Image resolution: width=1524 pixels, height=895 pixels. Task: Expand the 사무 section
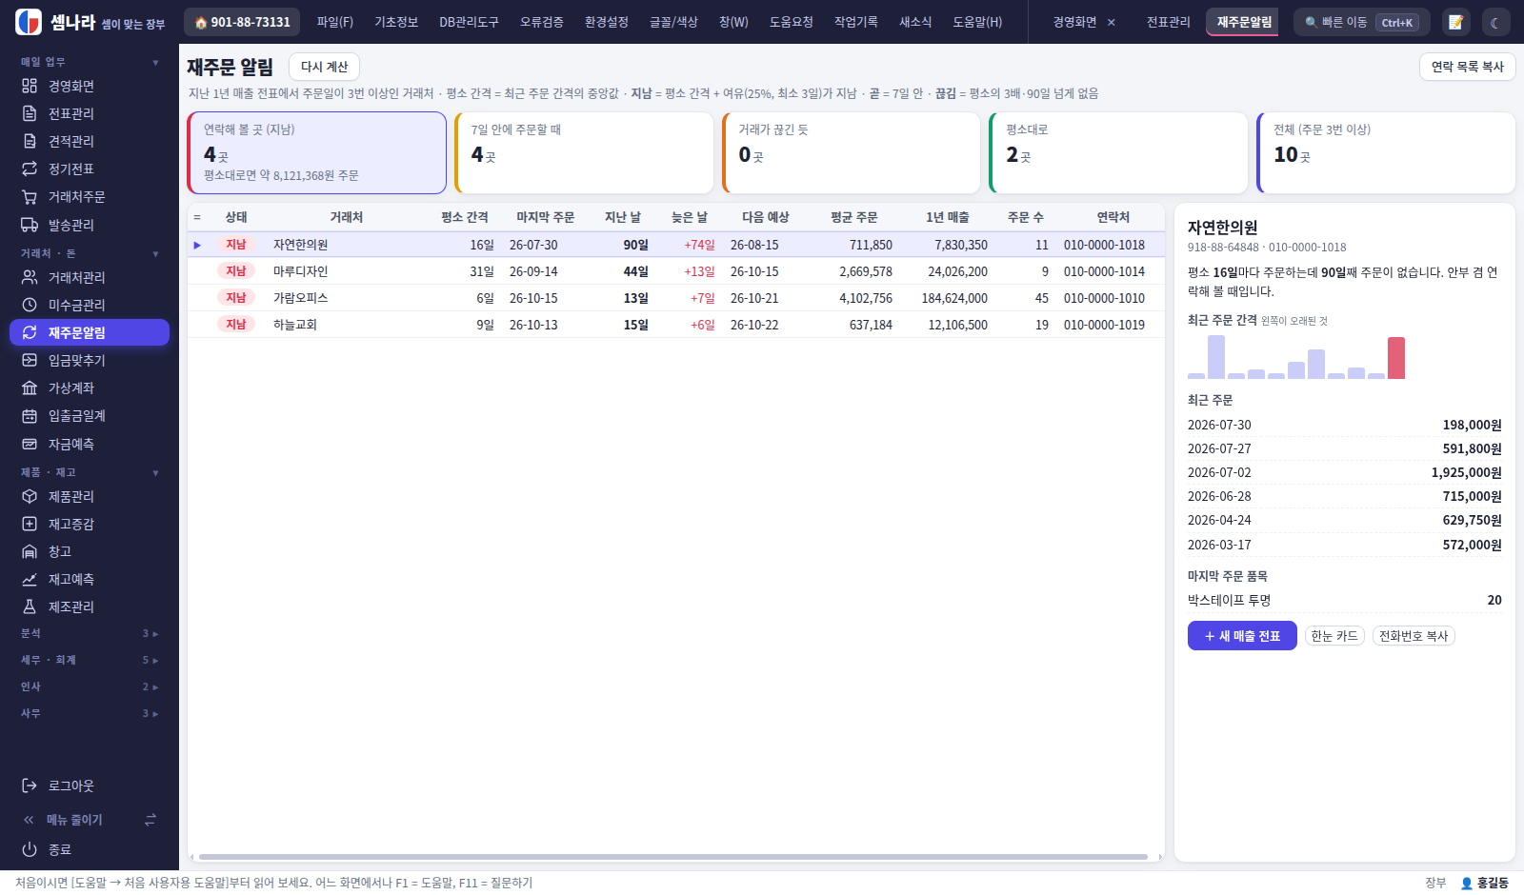(90, 713)
